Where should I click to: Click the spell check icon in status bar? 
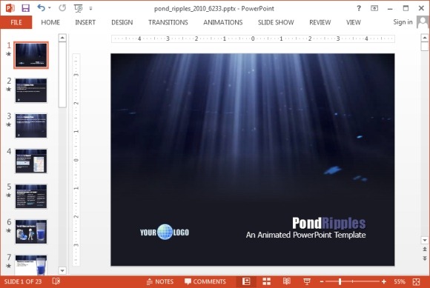tap(56, 281)
